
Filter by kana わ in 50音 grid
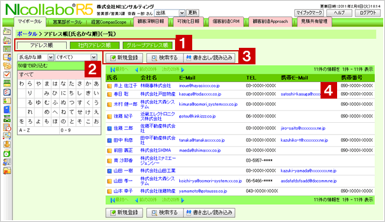[x=22, y=84]
